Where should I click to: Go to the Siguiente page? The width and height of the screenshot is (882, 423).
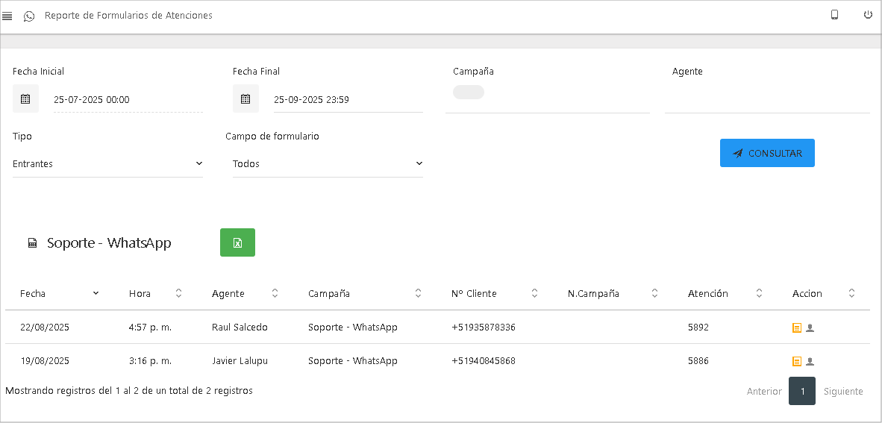[x=843, y=392]
